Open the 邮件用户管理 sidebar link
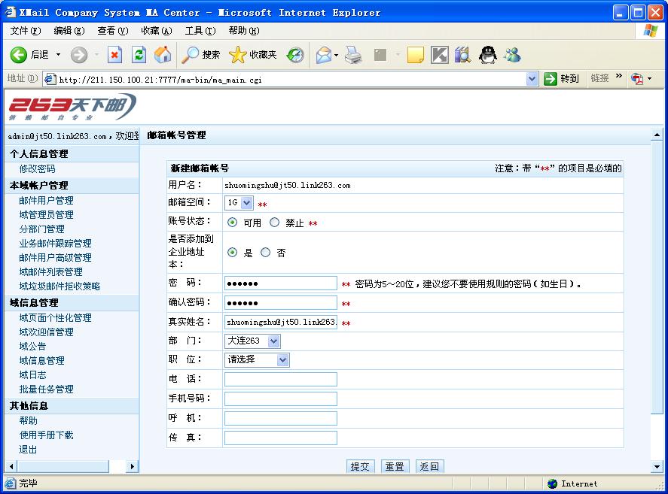 (x=47, y=201)
